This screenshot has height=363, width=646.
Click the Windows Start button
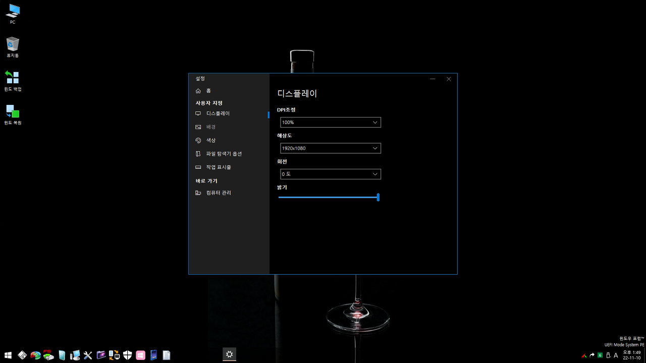pyautogui.click(x=8, y=355)
